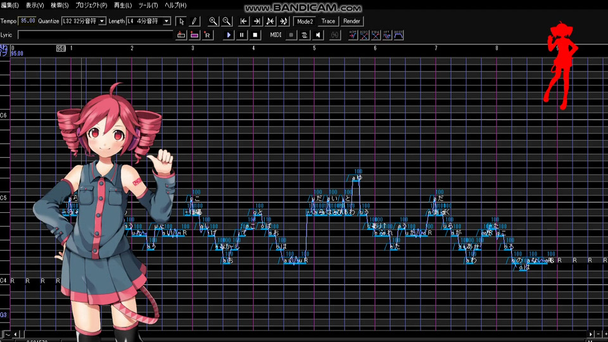Click the C5 piano key label
Viewport: 608px width, 342px height.
coord(4,198)
